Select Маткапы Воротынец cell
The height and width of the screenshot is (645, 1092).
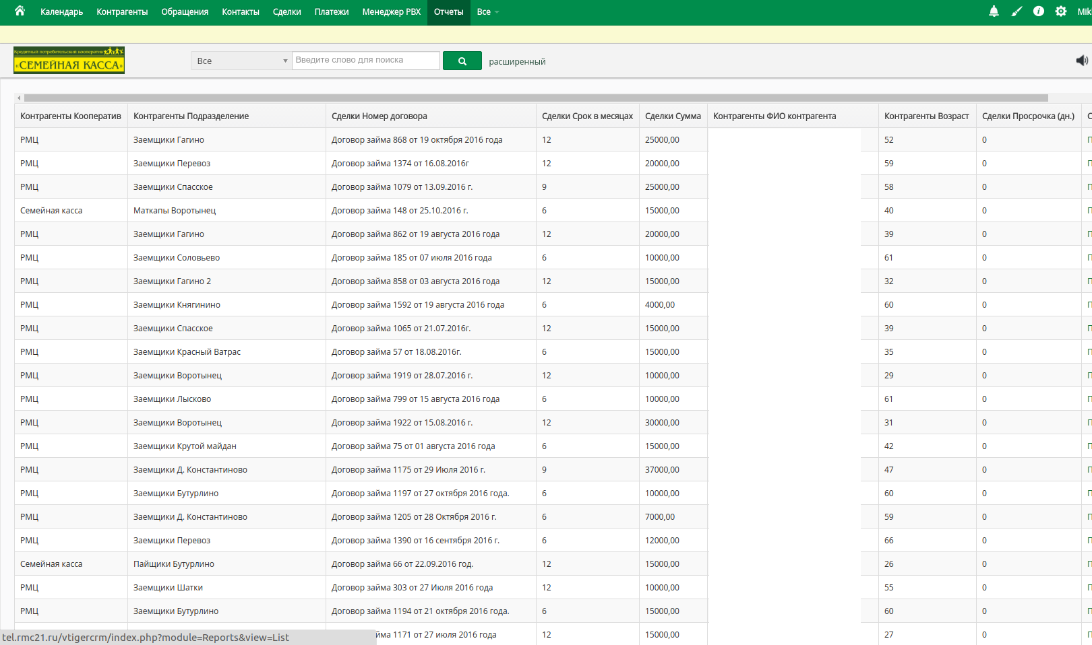[x=226, y=210]
